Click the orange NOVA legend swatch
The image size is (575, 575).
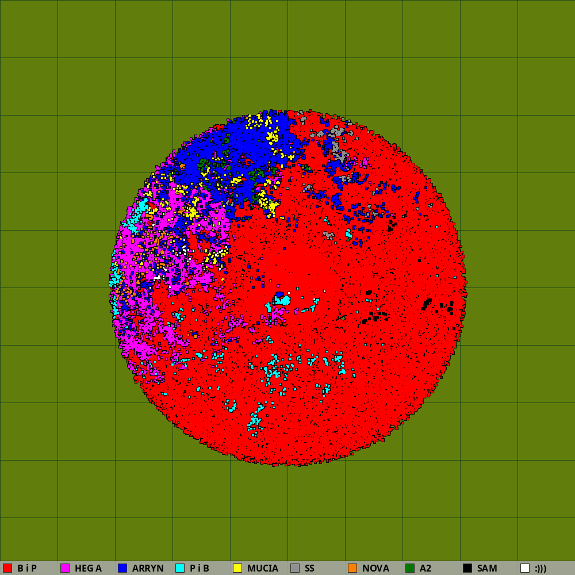(352, 568)
